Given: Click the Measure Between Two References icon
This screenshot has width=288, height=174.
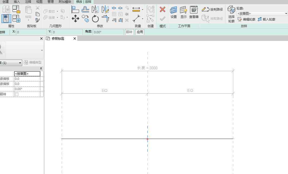Looking at the screenshot, I should tap(136, 9).
